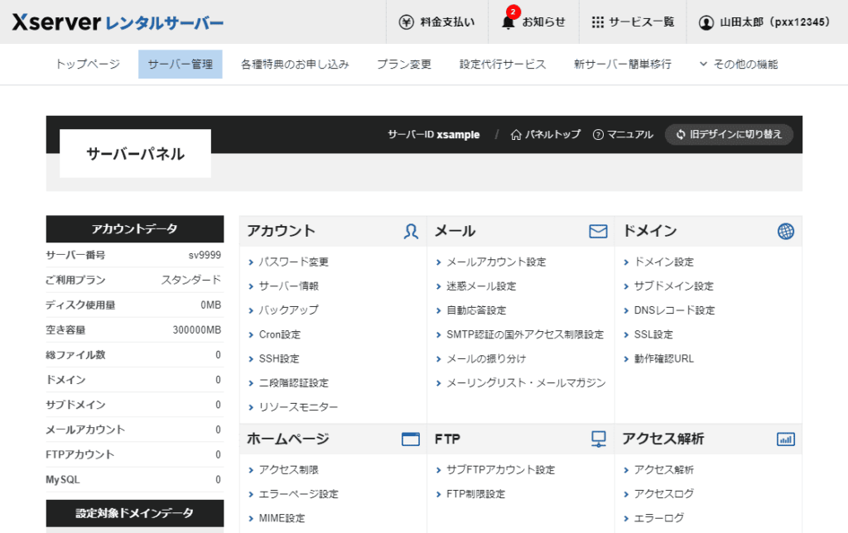Open the プラン変更 menu item
Image resolution: width=848 pixels, height=533 pixels.
(x=404, y=64)
